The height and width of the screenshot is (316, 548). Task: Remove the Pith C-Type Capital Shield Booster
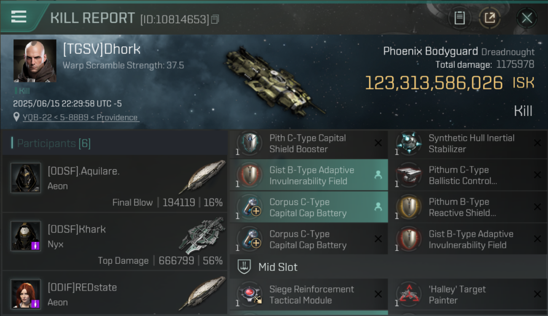pos(378,143)
